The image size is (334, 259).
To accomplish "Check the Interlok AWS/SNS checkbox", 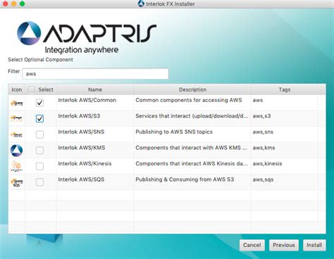I will (39, 134).
